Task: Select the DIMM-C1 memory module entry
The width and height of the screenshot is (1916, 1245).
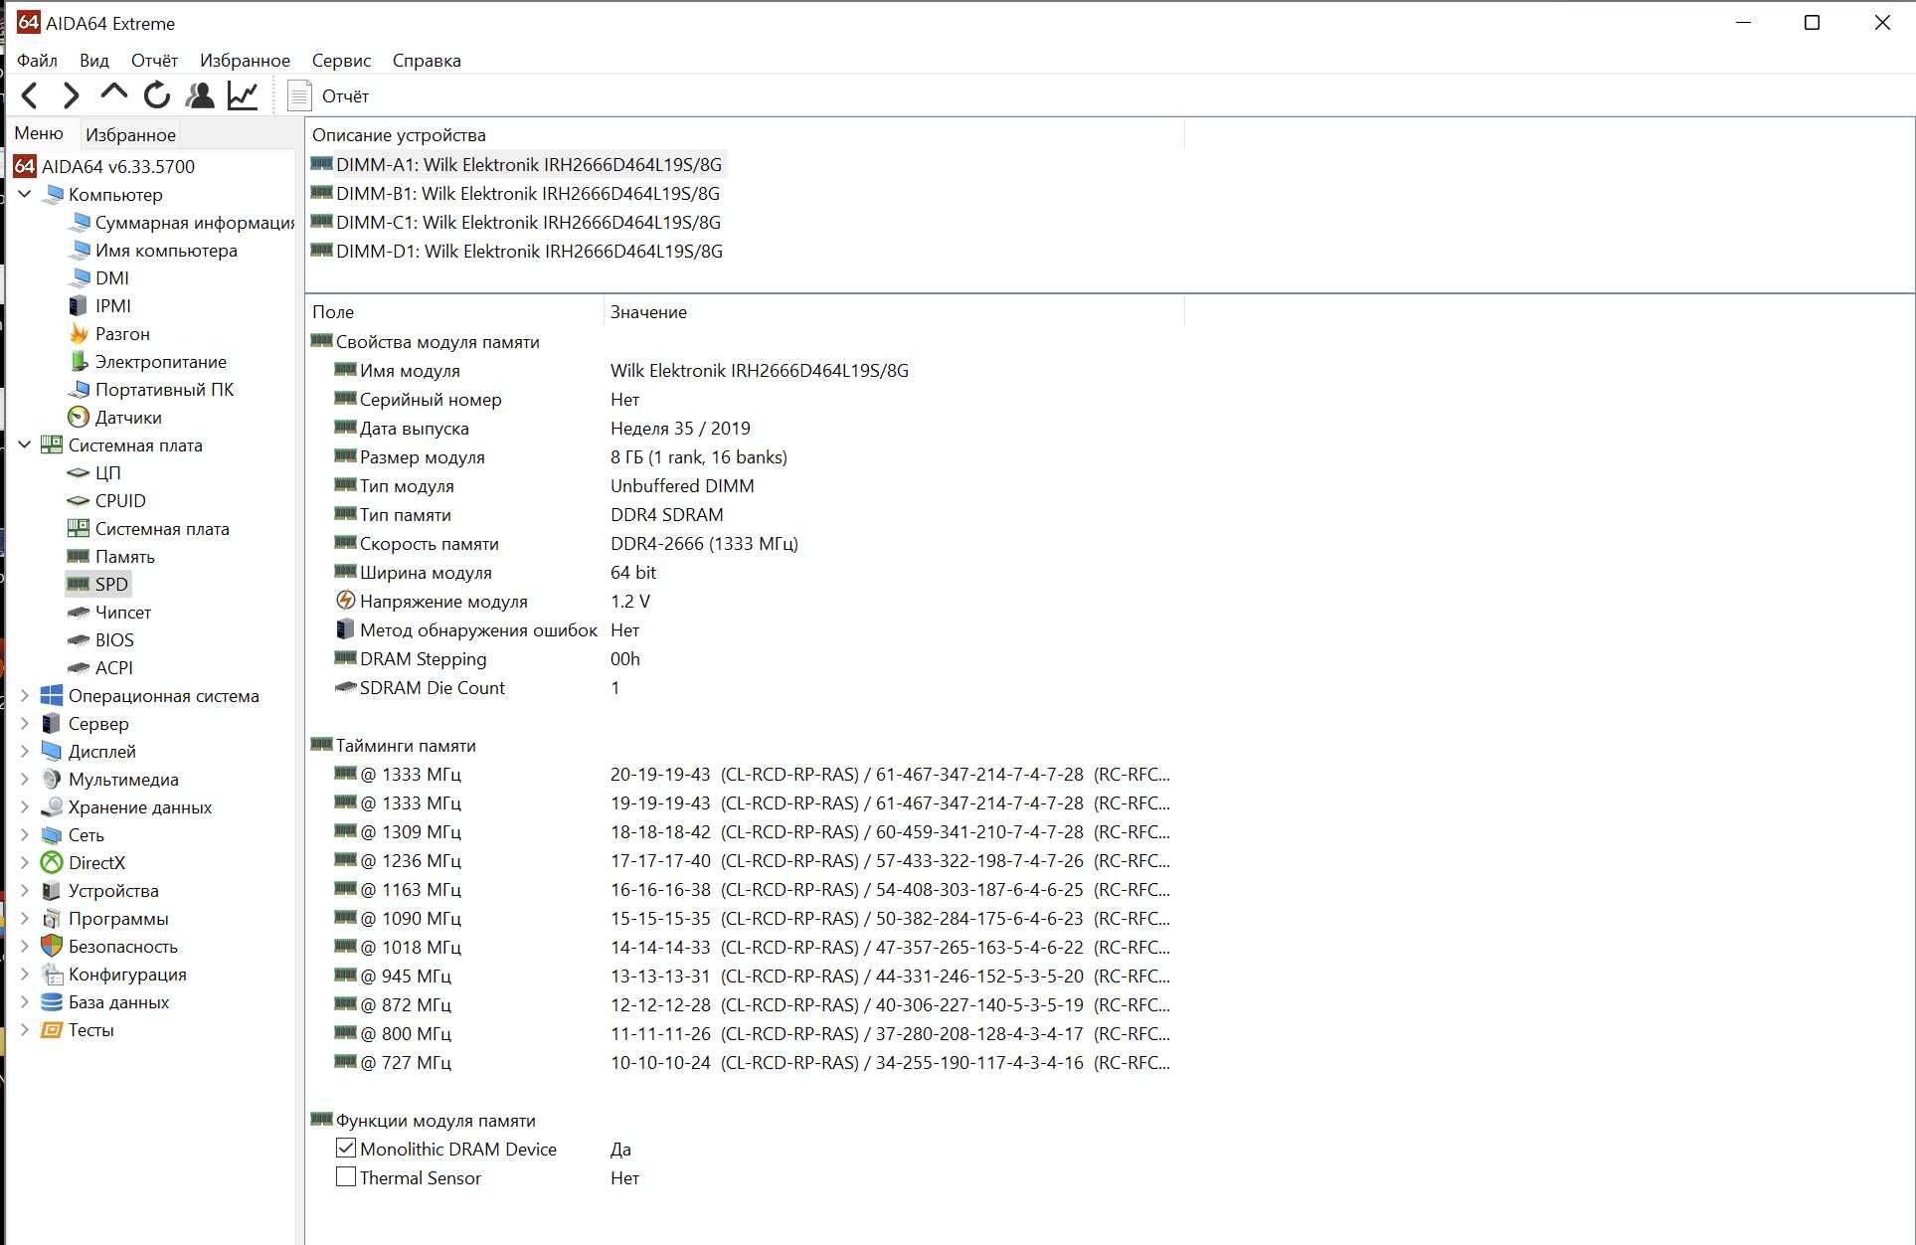Action: [516, 222]
